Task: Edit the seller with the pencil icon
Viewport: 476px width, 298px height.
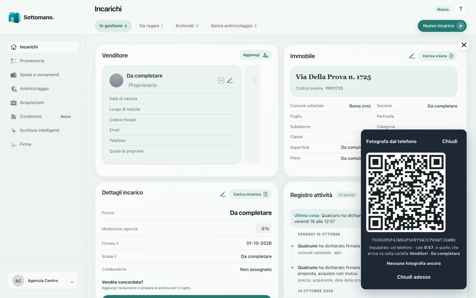Action: tap(230, 80)
